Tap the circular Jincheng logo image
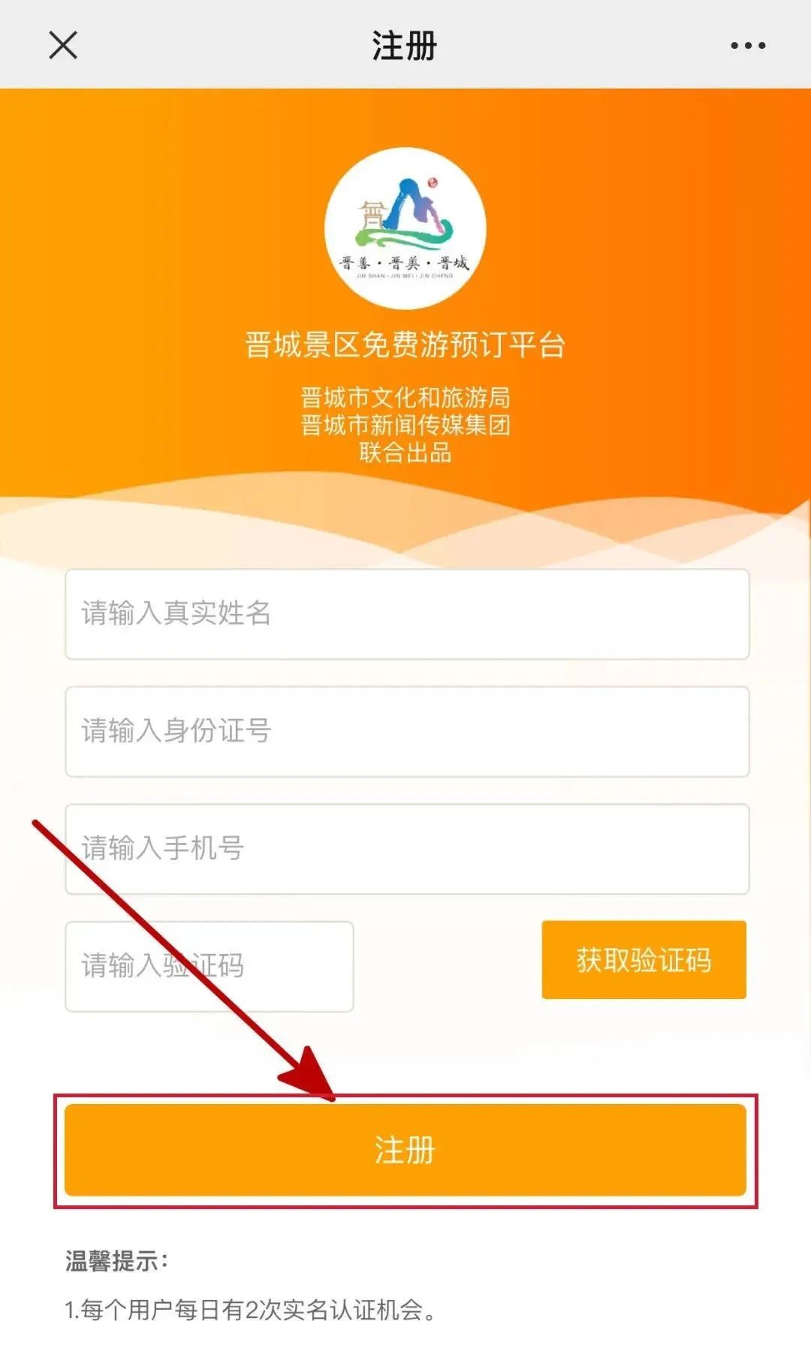The height and width of the screenshot is (1345, 811). click(x=405, y=228)
